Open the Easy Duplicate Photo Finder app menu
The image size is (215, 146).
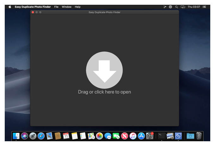pos(33,7)
